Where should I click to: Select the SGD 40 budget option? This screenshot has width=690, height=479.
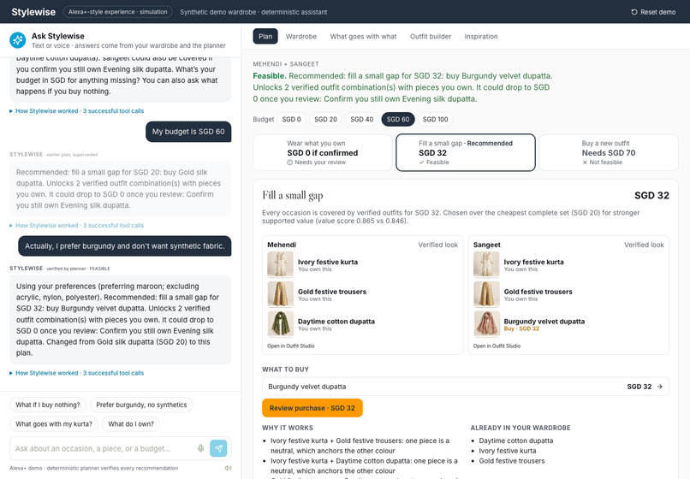coord(362,119)
